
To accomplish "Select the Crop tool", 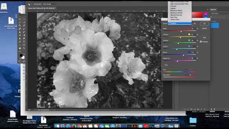I will point(20,25).
